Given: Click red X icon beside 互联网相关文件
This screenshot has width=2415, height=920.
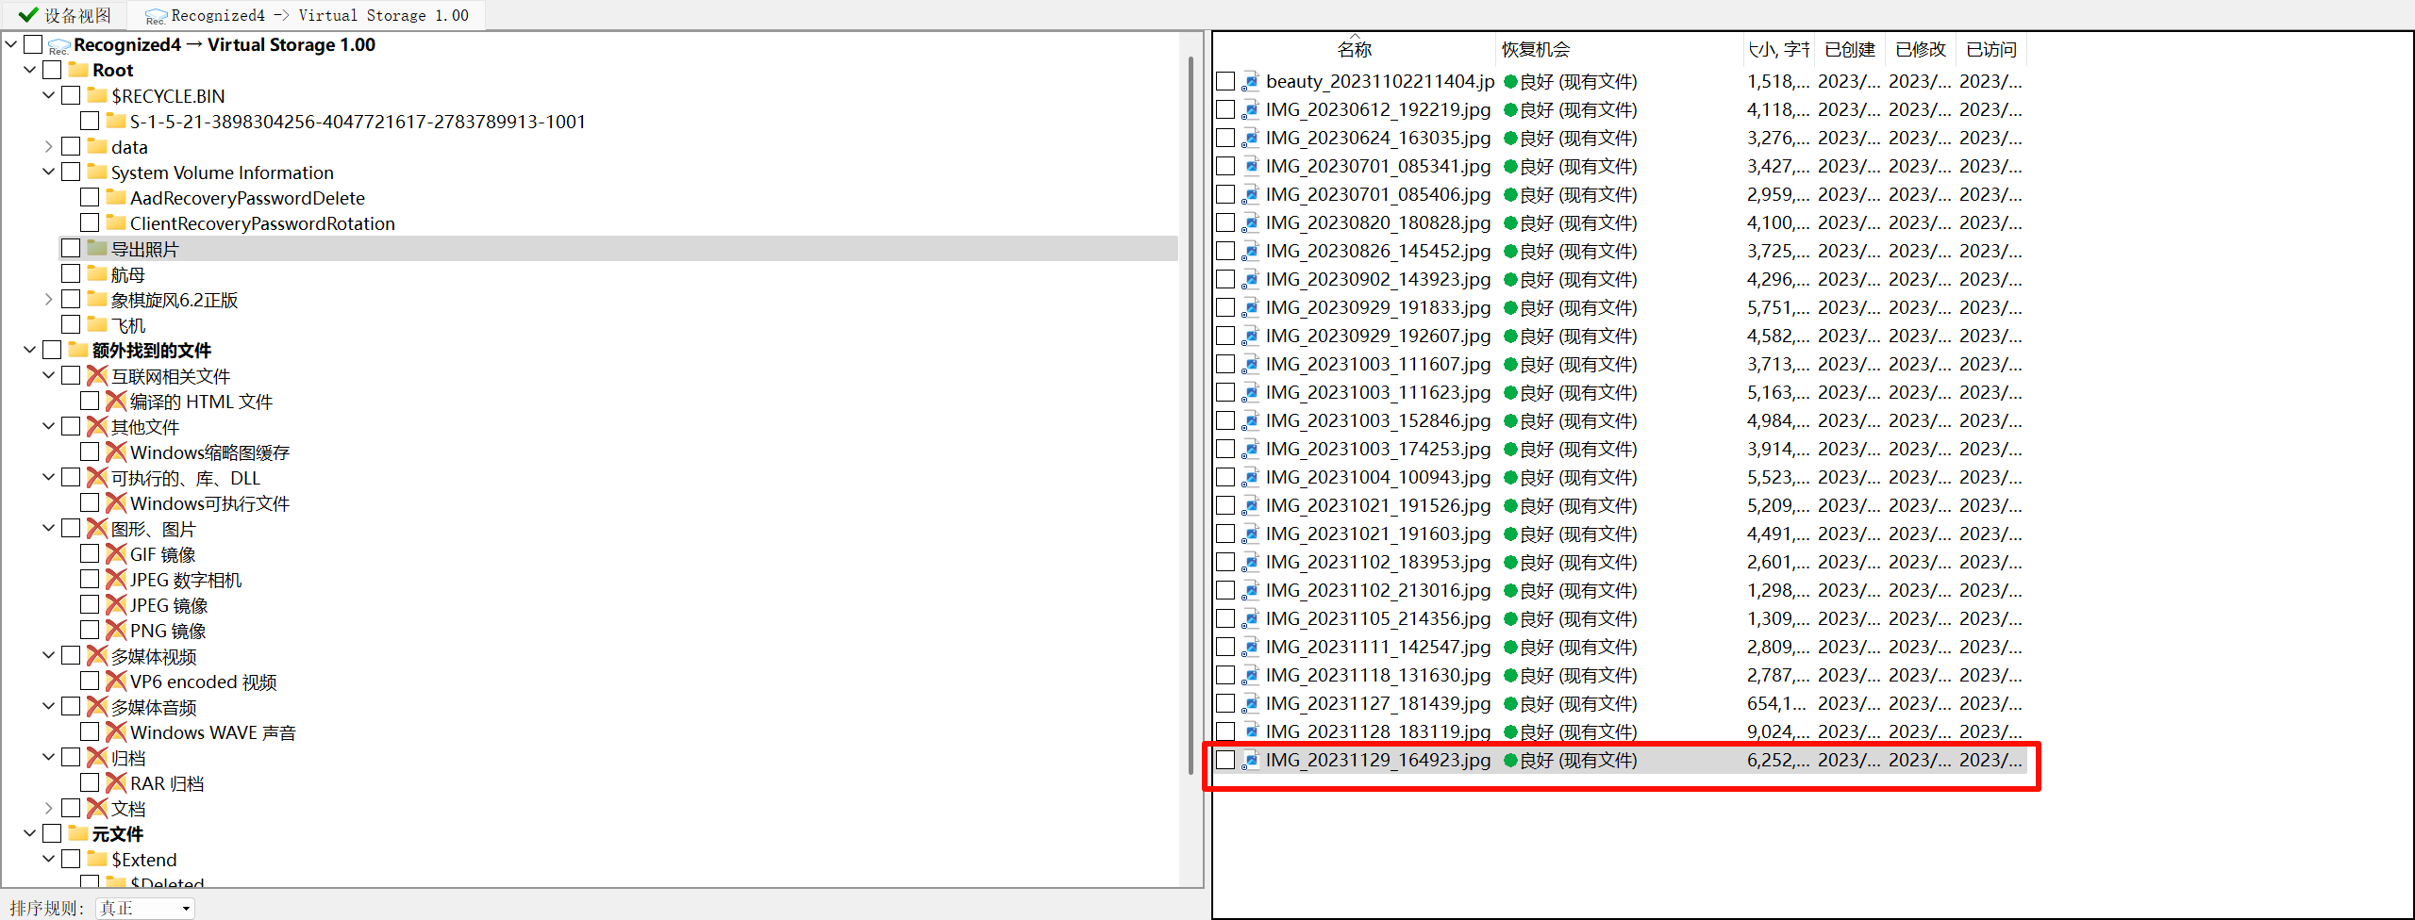Looking at the screenshot, I should tap(97, 375).
